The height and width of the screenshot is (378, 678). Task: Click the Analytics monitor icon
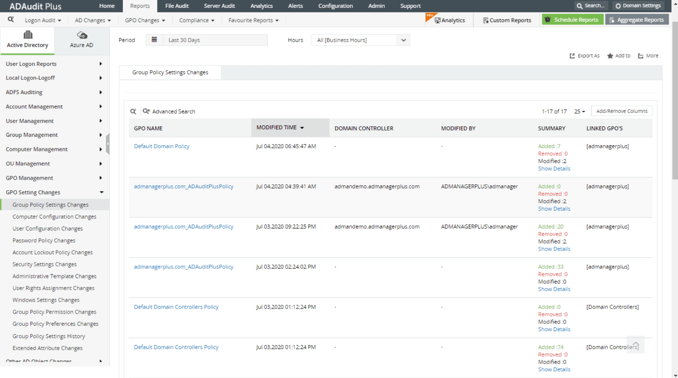tap(438, 20)
